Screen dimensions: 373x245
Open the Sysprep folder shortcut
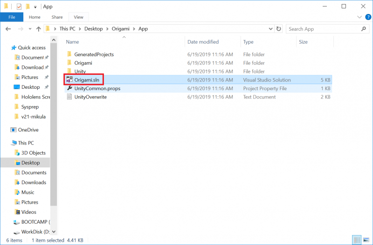pos(30,107)
